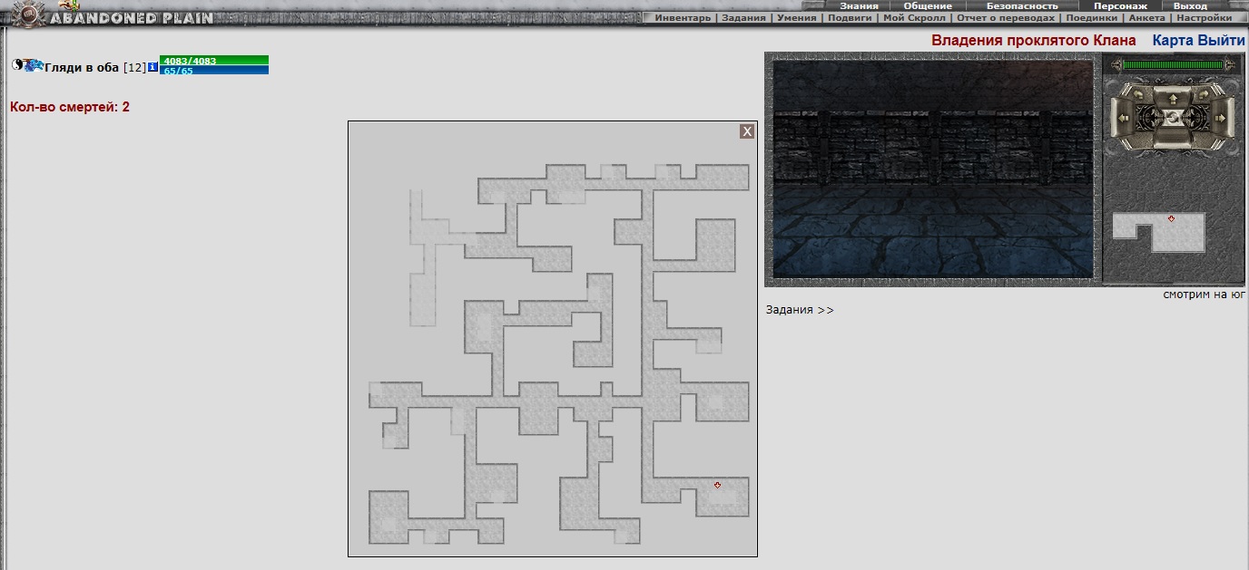Open Инвентарь from the submenu
Screen dimensions: 1249x570
coord(683,17)
